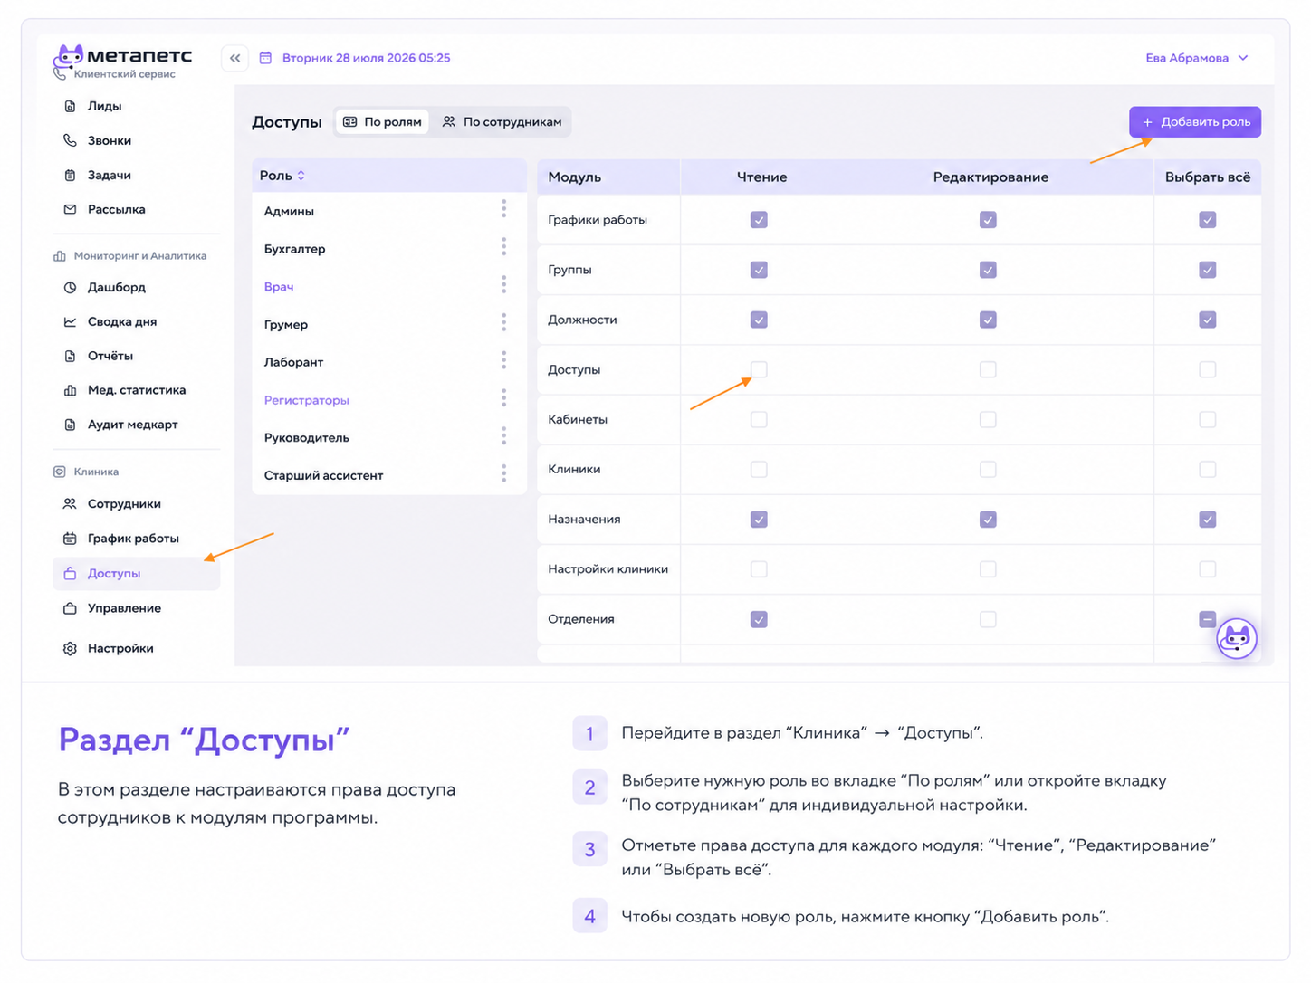The width and height of the screenshot is (1311, 983).
Task: Enable Чтение for Настройки клиники
Action: click(x=759, y=569)
